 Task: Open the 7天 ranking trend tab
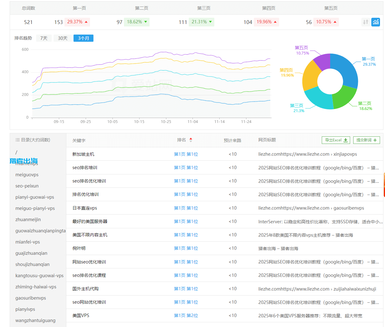tap(44, 38)
